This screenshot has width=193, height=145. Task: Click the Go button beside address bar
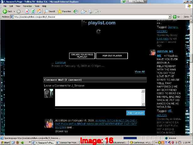177,17
